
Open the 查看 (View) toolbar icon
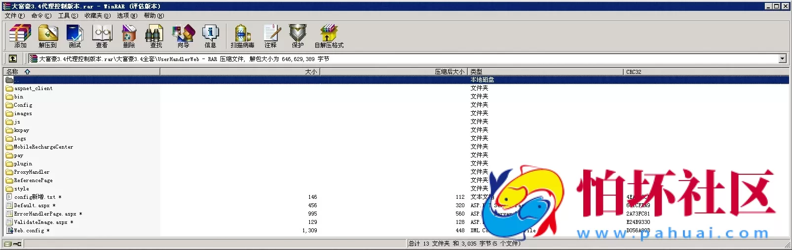point(102,36)
